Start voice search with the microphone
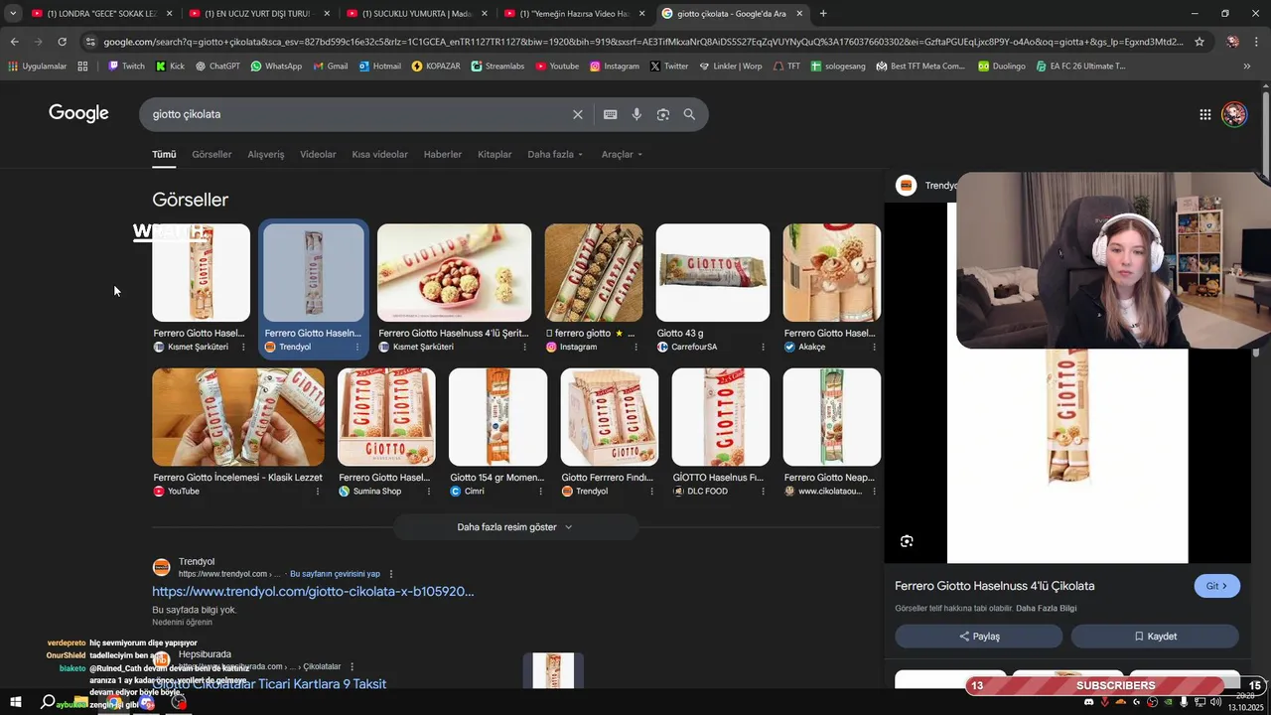This screenshot has height=715, width=1271. point(636,114)
